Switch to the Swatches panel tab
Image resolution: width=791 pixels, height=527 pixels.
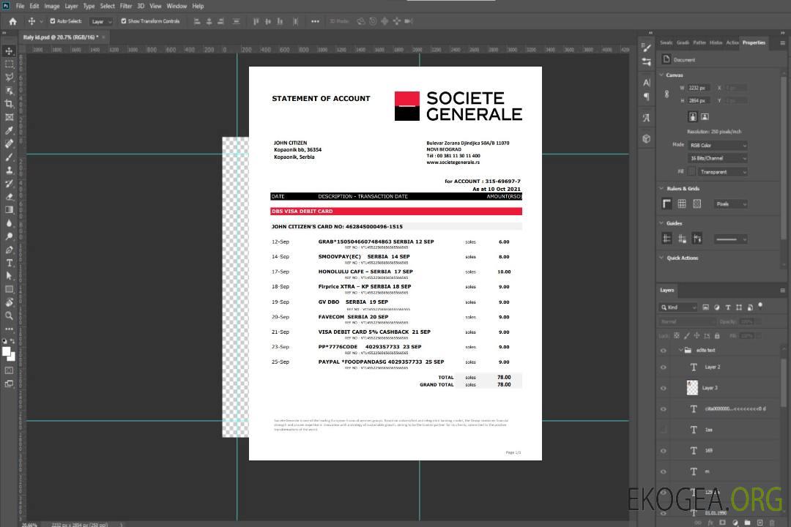coord(666,42)
